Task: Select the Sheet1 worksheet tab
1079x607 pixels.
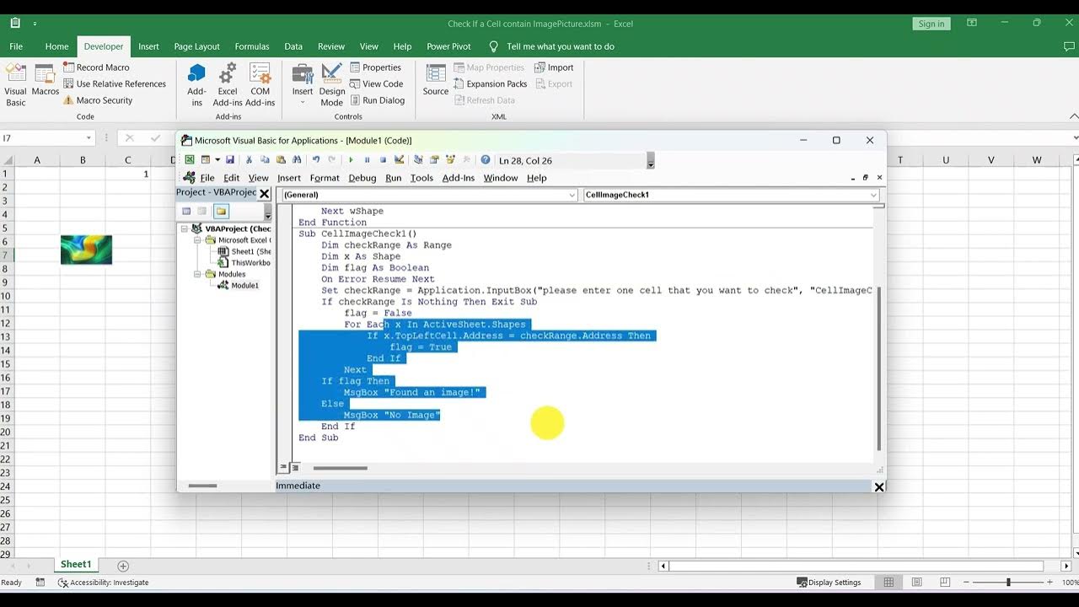Action: click(x=75, y=565)
